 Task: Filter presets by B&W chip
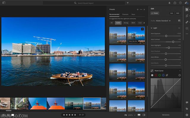coord(133,23)
